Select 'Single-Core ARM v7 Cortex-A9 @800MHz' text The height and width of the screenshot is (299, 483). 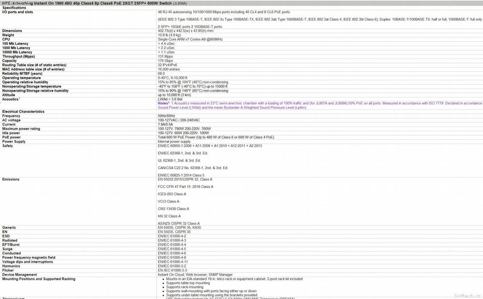[190, 40]
